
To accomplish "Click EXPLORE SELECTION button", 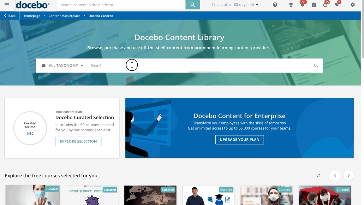I will [x=79, y=142].
